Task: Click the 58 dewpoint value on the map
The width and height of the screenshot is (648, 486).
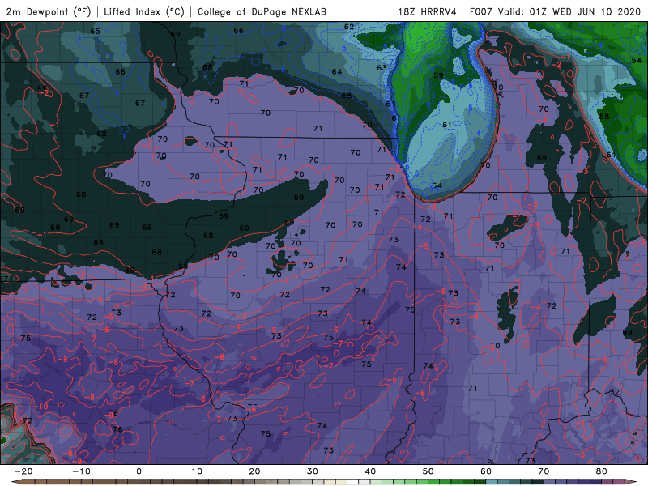Action: click(x=604, y=117)
